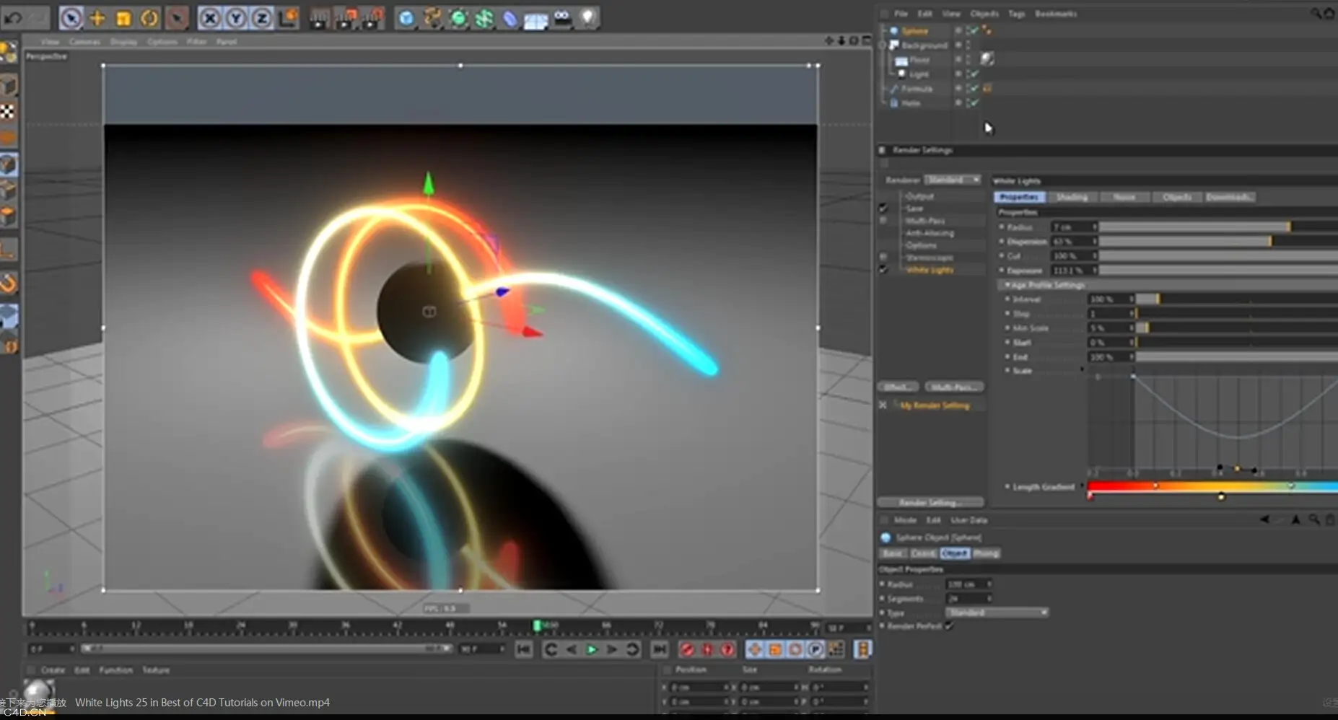Open the sphere Type dropdown

997,613
